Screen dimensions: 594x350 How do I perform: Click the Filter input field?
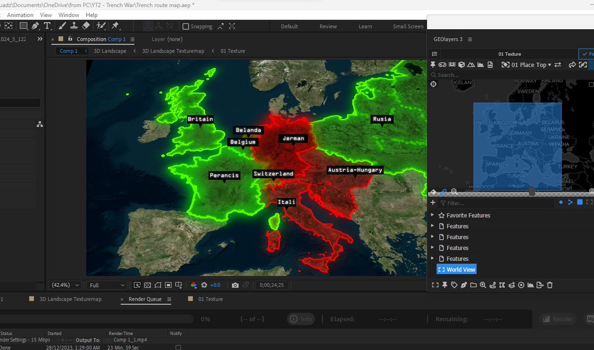click(495, 203)
